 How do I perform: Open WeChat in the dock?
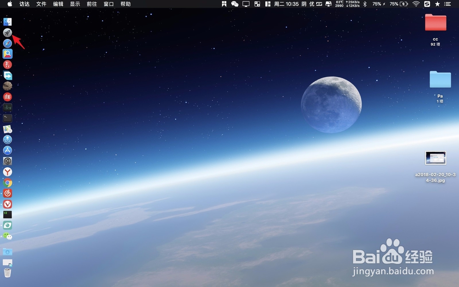pyautogui.click(x=7, y=236)
